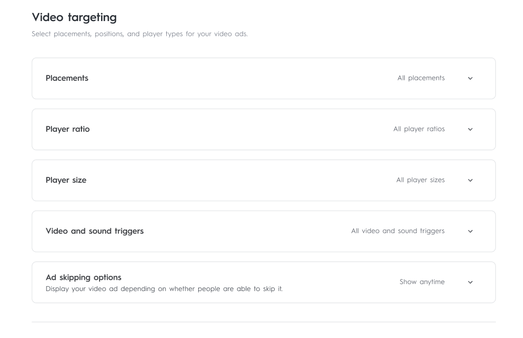Image resolution: width=523 pixels, height=338 pixels.
Task: Click the Video and sound triggers title
Action: click(x=95, y=231)
